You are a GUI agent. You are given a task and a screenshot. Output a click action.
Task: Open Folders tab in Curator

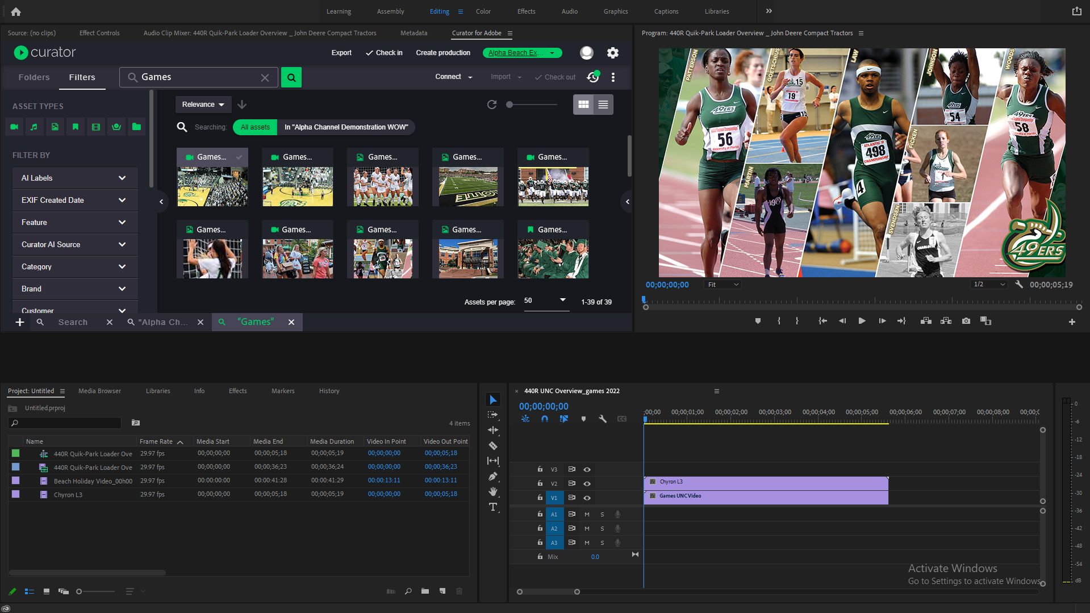(x=34, y=77)
